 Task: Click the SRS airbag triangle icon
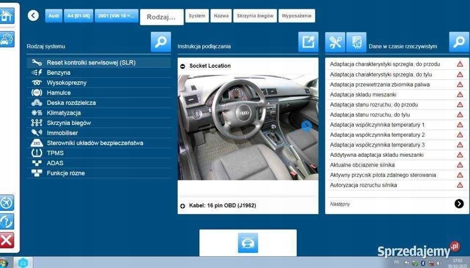(x=37, y=143)
